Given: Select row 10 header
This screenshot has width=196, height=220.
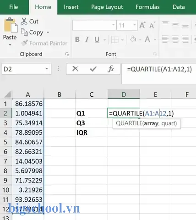Looking at the screenshot, I should tap(5, 190).
